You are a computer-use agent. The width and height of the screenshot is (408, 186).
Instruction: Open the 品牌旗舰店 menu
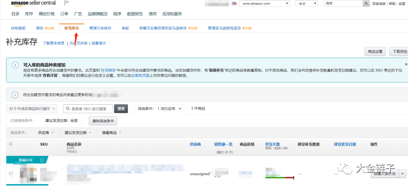[98, 14]
